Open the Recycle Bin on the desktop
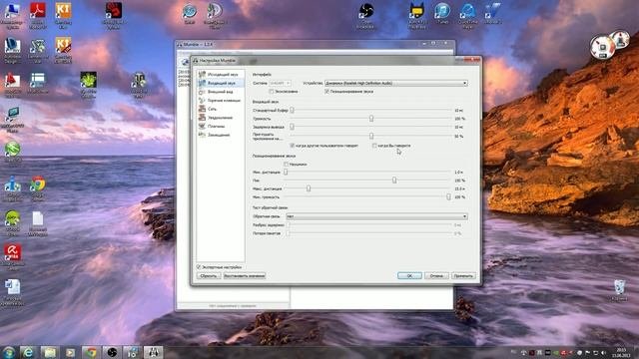 [619, 290]
